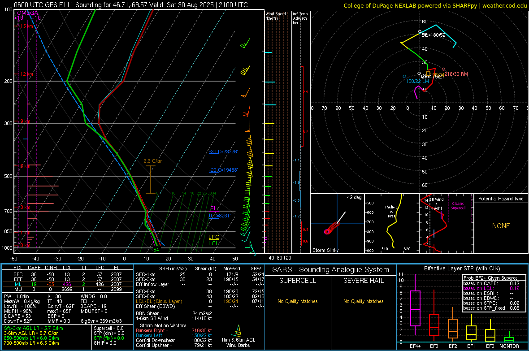Click the Eff Shear (EBWD) row
The image size is (529, 351).
200,307
